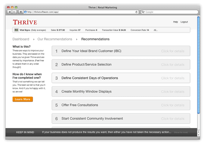The image size is (207, 144).
Task: Click the KEEP IN MIND label
Action: pos(25,132)
